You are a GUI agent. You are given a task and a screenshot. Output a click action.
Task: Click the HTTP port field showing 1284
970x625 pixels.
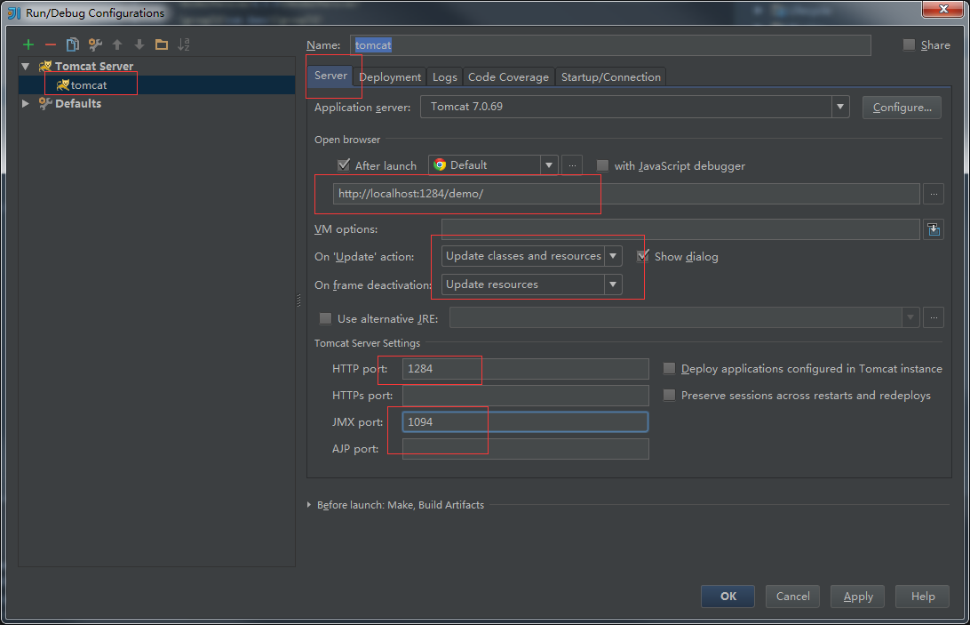[x=525, y=369]
